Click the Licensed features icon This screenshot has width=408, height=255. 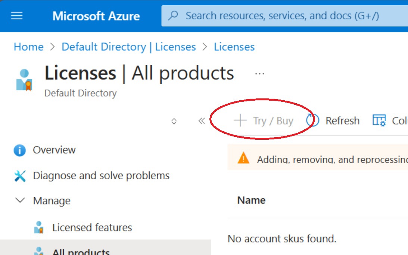point(39,227)
